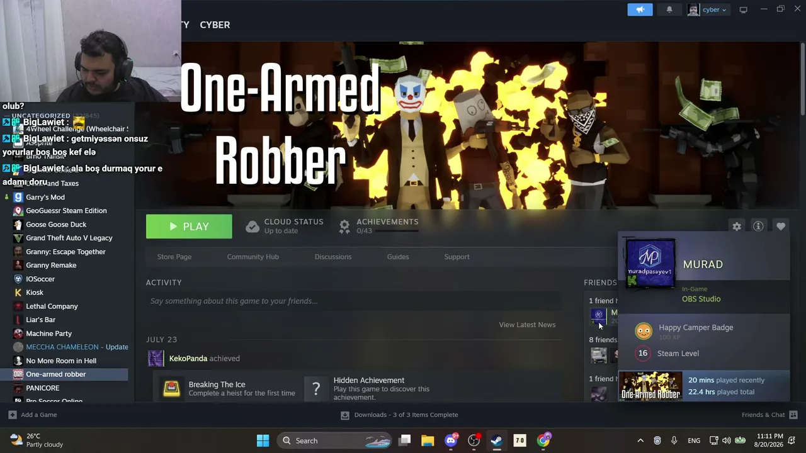Open achievements gear icon
806x453 pixels.
click(x=344, y=226)
